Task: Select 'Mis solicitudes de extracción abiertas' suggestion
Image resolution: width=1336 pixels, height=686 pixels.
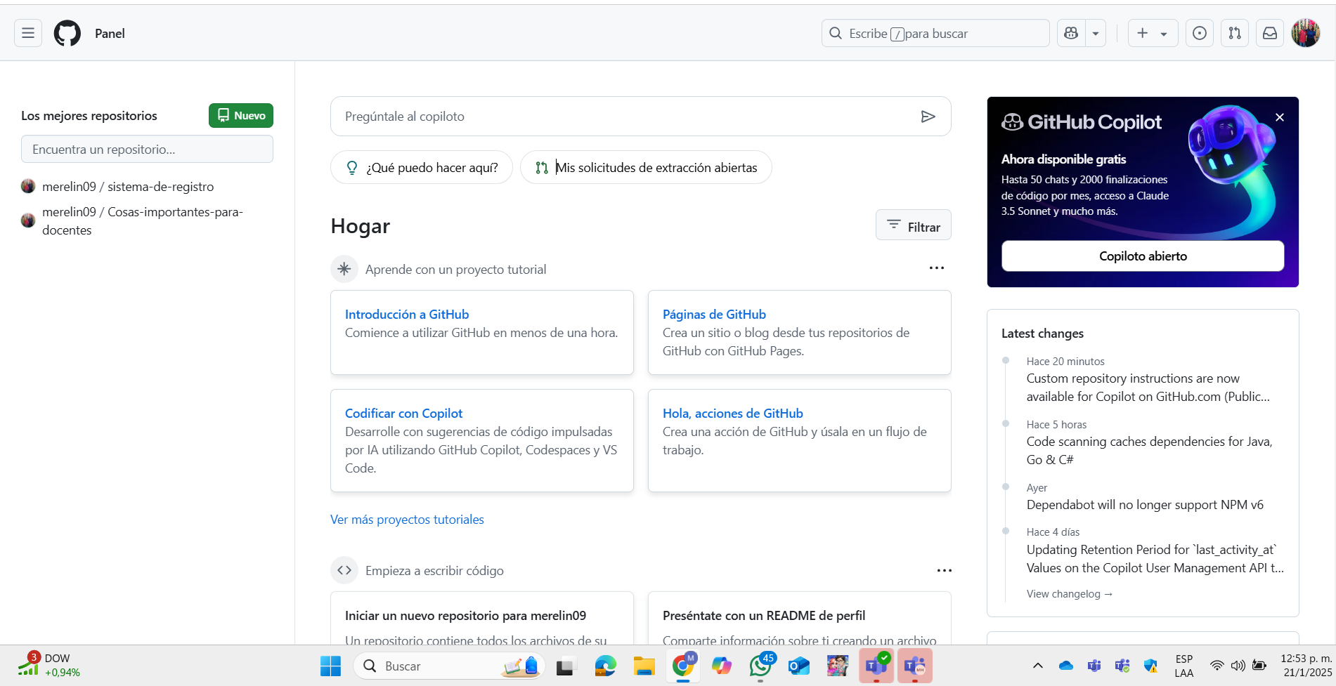Action: 646,167
